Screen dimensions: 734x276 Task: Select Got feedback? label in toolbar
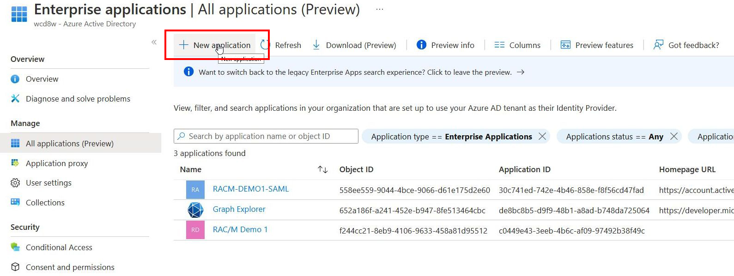coord(694,45)
